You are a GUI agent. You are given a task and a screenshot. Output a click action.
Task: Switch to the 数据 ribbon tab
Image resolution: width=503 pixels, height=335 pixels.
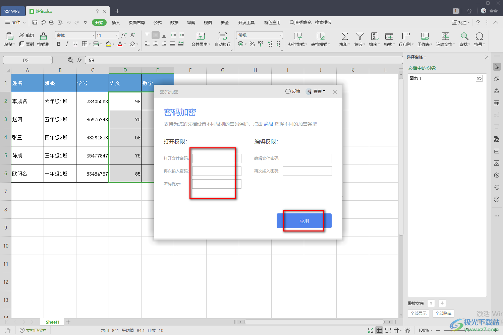point(174,22)
